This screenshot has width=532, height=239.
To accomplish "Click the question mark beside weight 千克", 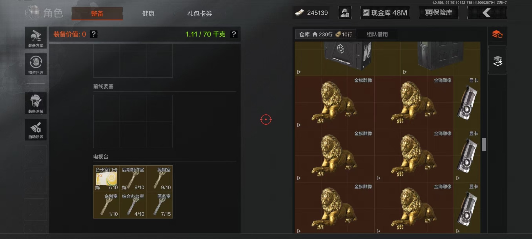I will pyautogui.click(x=234, y=34).
